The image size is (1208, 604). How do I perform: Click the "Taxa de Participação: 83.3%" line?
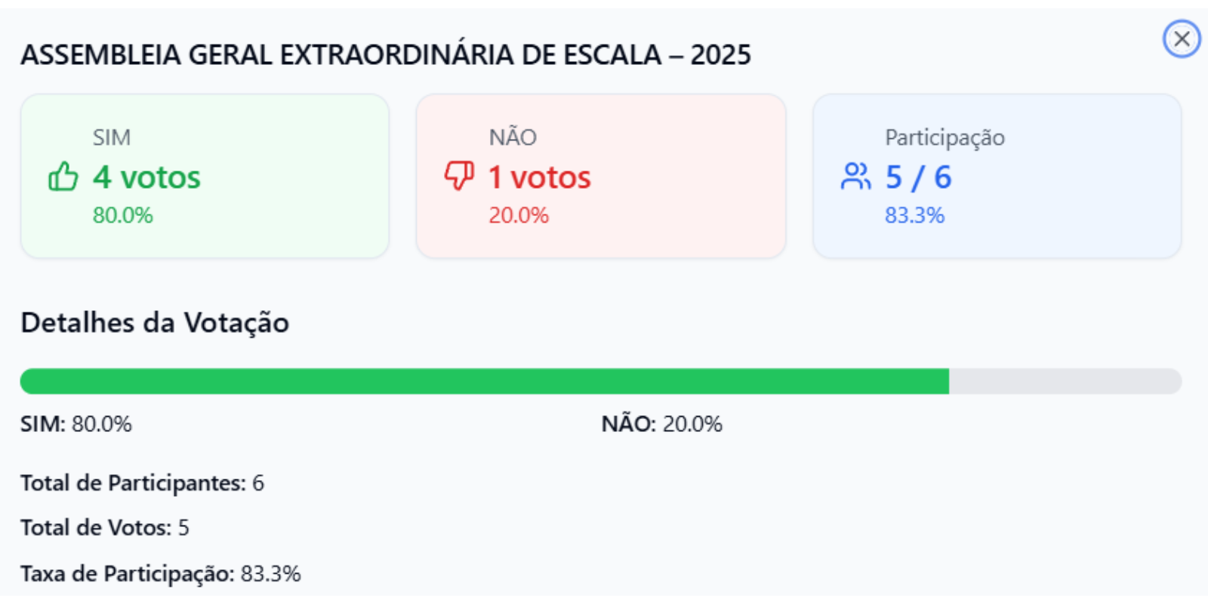pyautogui.click(x=160, y=574)
